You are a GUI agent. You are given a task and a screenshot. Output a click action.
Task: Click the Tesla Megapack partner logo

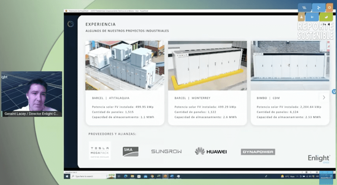click(100, 151)
